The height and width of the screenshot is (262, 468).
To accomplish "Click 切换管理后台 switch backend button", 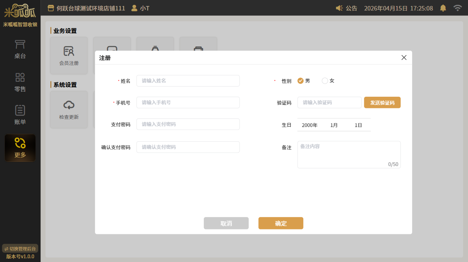I will pyautogui.click(x=20, y=249).
